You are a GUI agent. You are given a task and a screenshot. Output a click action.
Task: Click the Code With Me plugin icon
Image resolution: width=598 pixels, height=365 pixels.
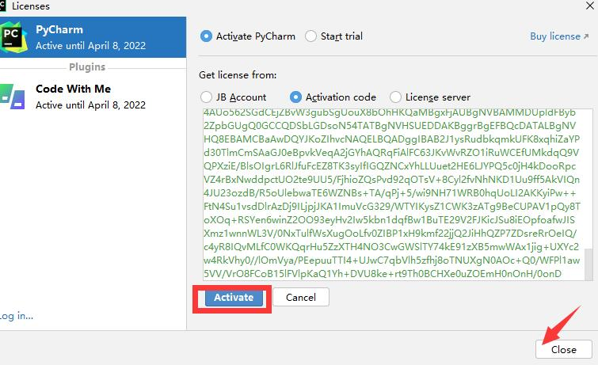pos(12,97)
